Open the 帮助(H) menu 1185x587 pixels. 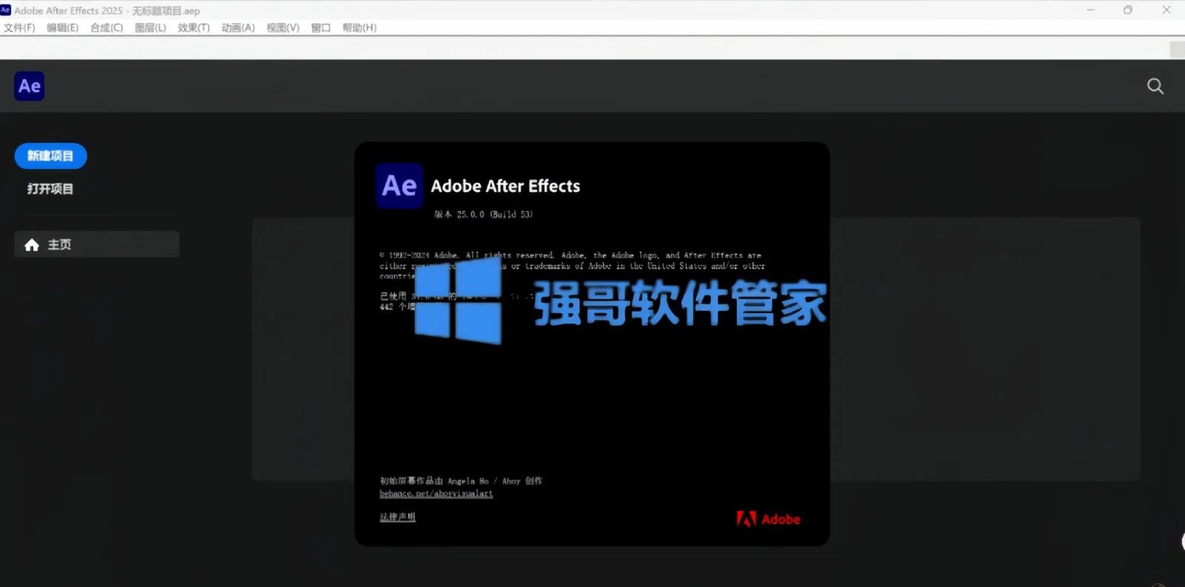point(359,28)
